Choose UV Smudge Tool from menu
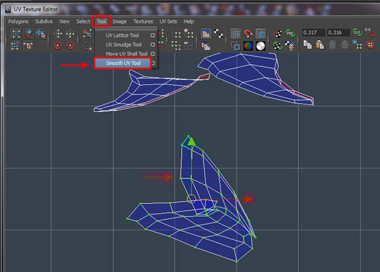Viewport: 380px width, 272px height. 123,44
